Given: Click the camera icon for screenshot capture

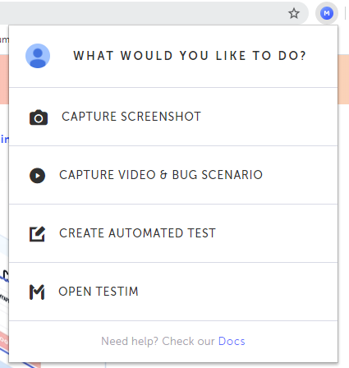Looking at the screenshot, I should pyautogui.click(x=39, y=117).
